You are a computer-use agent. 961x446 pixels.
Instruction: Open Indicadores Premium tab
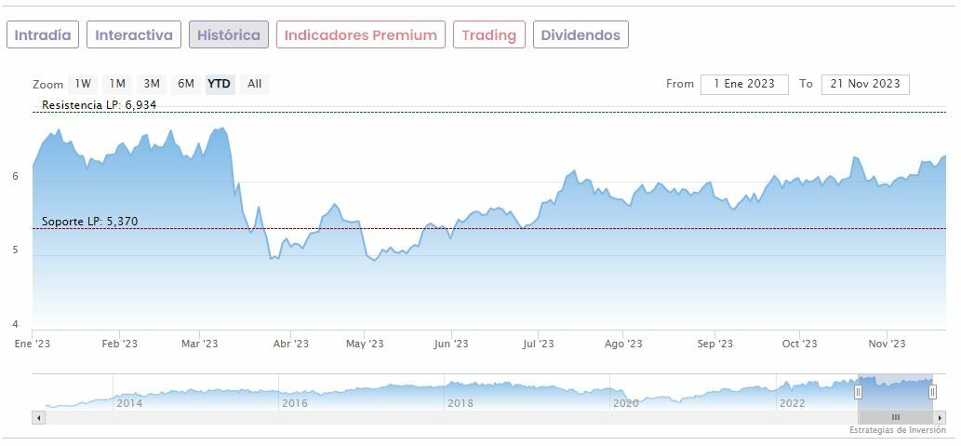pyautogui.click(x=360, y=35)
